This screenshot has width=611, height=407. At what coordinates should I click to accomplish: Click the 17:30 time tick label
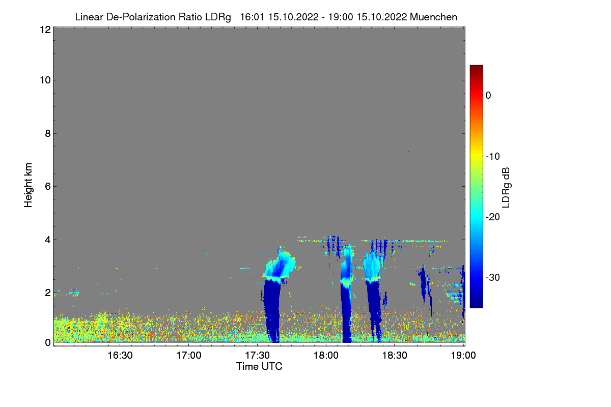click(x=257, y=355)
